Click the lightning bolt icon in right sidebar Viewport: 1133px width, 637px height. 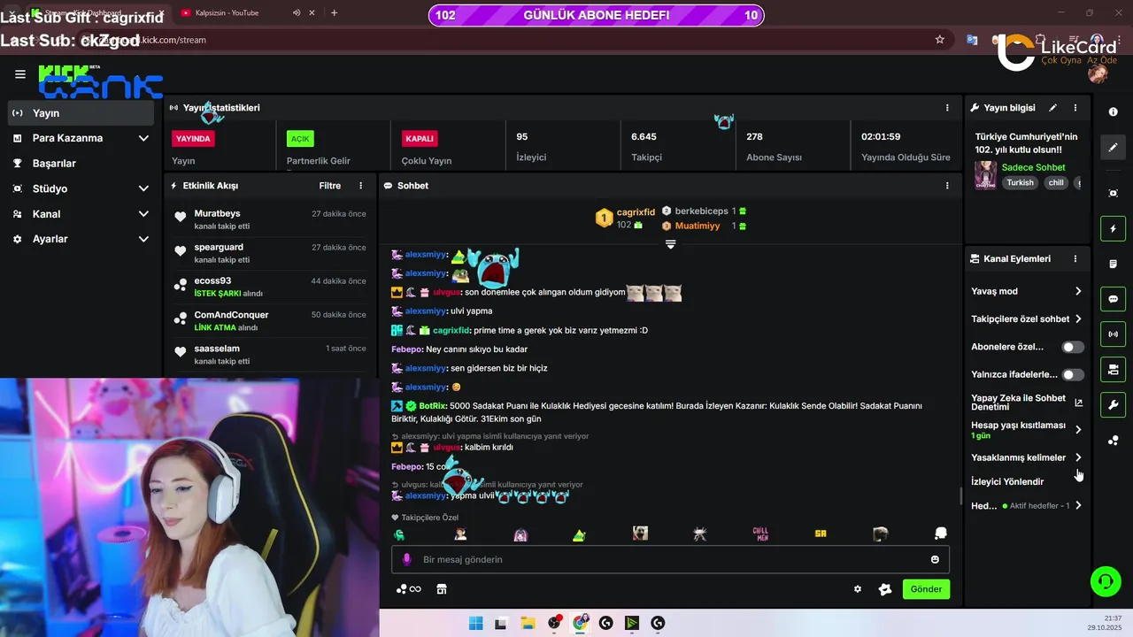pyautogui.click(x=1113, y=229)
